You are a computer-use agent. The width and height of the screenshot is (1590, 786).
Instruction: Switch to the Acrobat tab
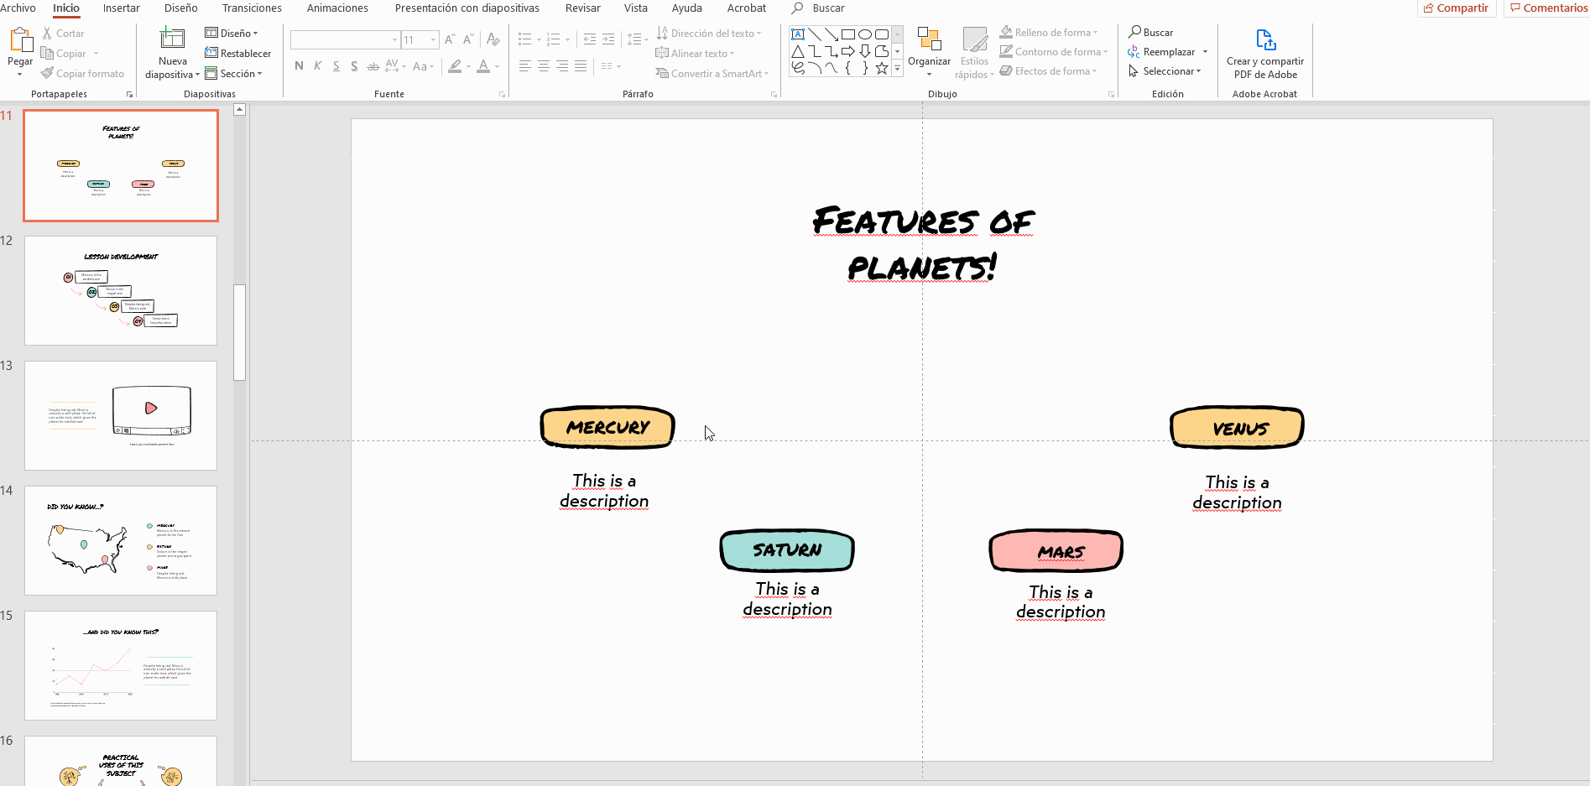[747, 8]
